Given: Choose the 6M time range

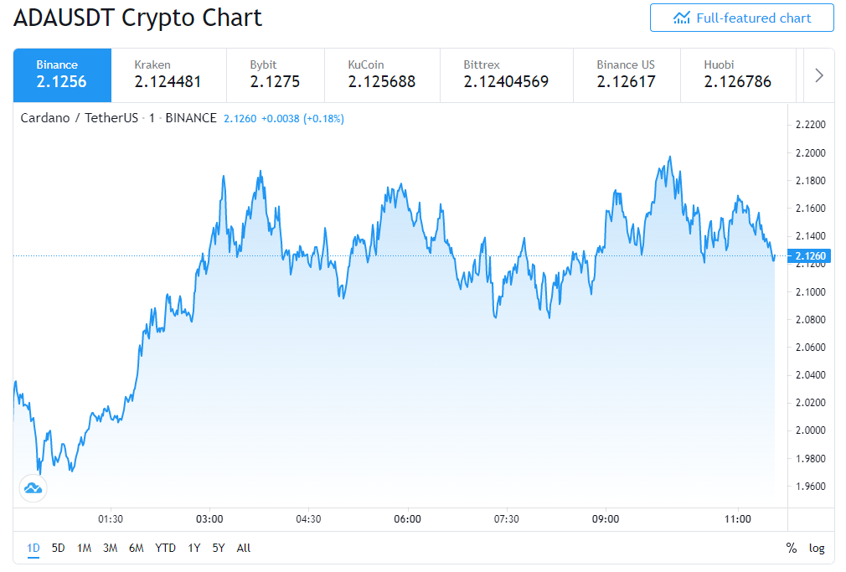Looking at the screenshot, I should (x=136, y=549).
